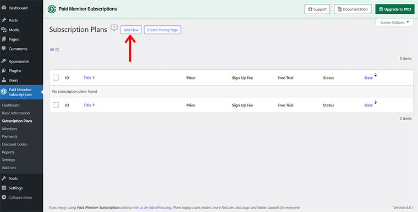418x212 pixels.
Task: Click the No subscription plans found text
Action: [75, 91]
